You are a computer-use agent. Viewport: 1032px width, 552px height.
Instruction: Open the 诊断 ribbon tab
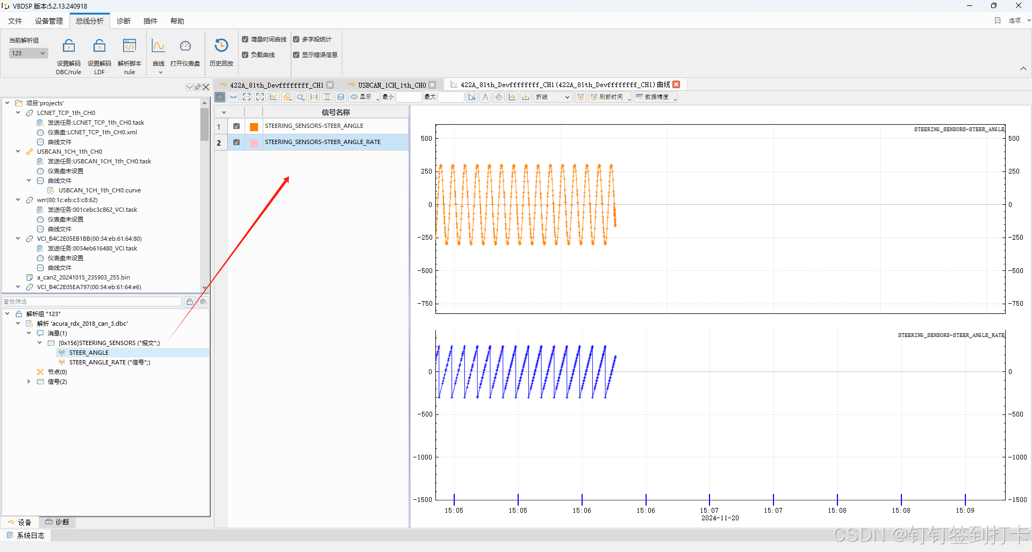pyautogui.click(x=124, y=21)
